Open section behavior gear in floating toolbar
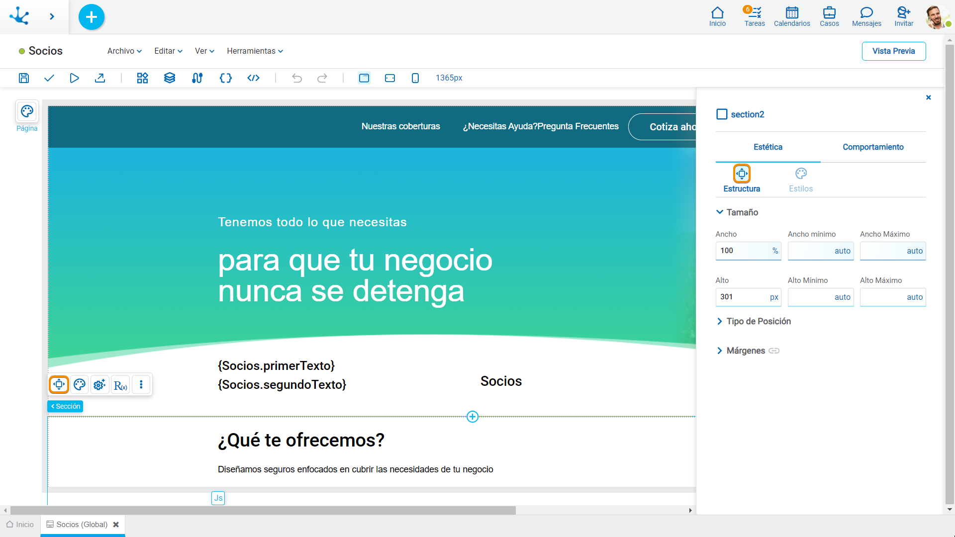The width and height of the screenshot is (955, 537). pos(100,384)
